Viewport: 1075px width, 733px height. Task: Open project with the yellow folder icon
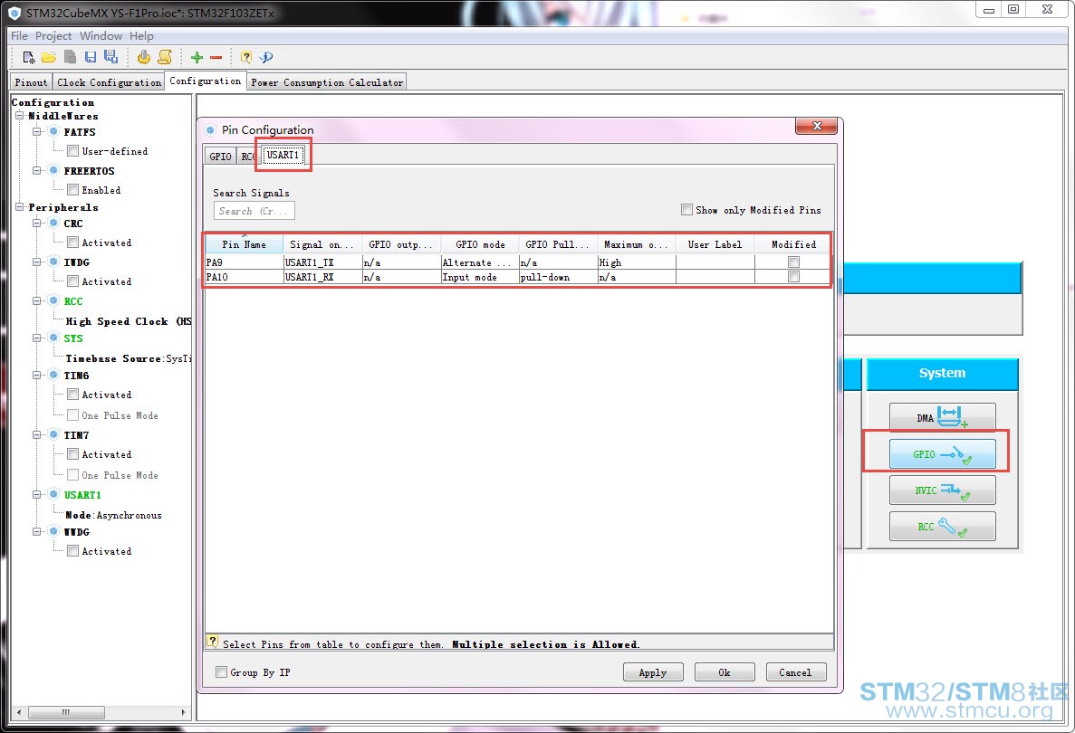[49, 58]
